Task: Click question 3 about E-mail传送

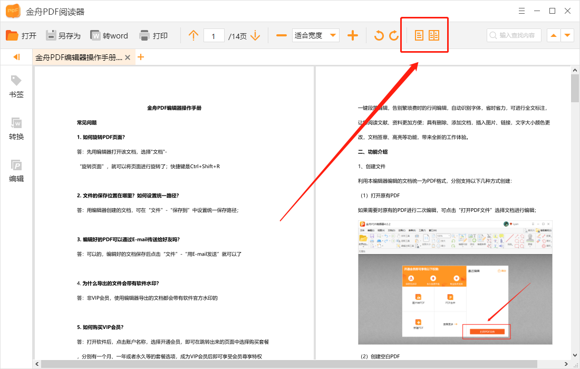Action: coord(128,240)
